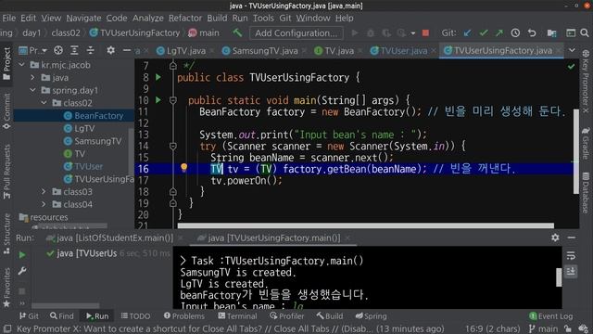
Task: Collapse the kr.mjc.jacob package
Action: tap(22, 65)
